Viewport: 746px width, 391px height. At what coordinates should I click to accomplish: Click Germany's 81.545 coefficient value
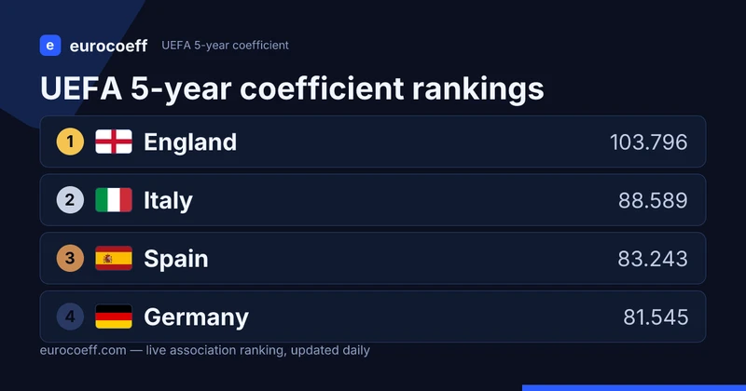click(656, 317)
